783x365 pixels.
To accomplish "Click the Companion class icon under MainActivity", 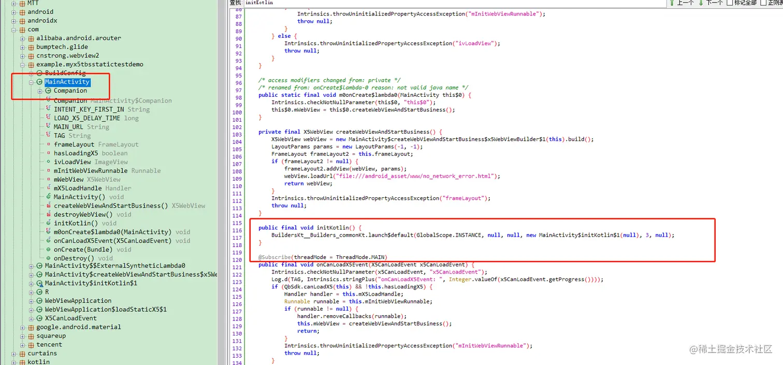I will 49,91.
